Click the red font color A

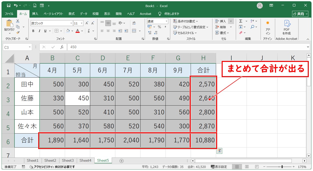pos(78,31)
